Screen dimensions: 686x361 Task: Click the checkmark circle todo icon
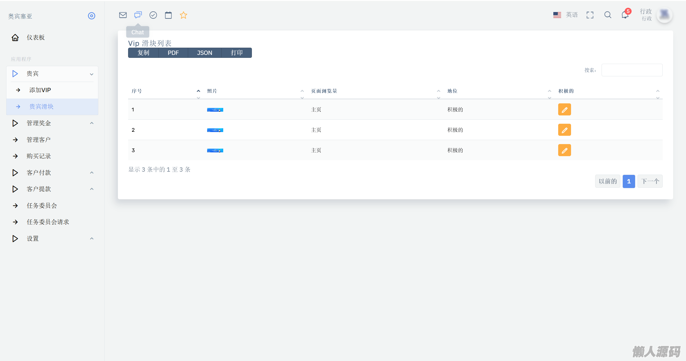pyautogui.click(x=153, y=15)
